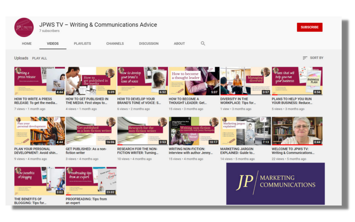Screen dimensions: 355x222
Task: Click the SUBSCRIBE button
Action: [x=309, y=27]
